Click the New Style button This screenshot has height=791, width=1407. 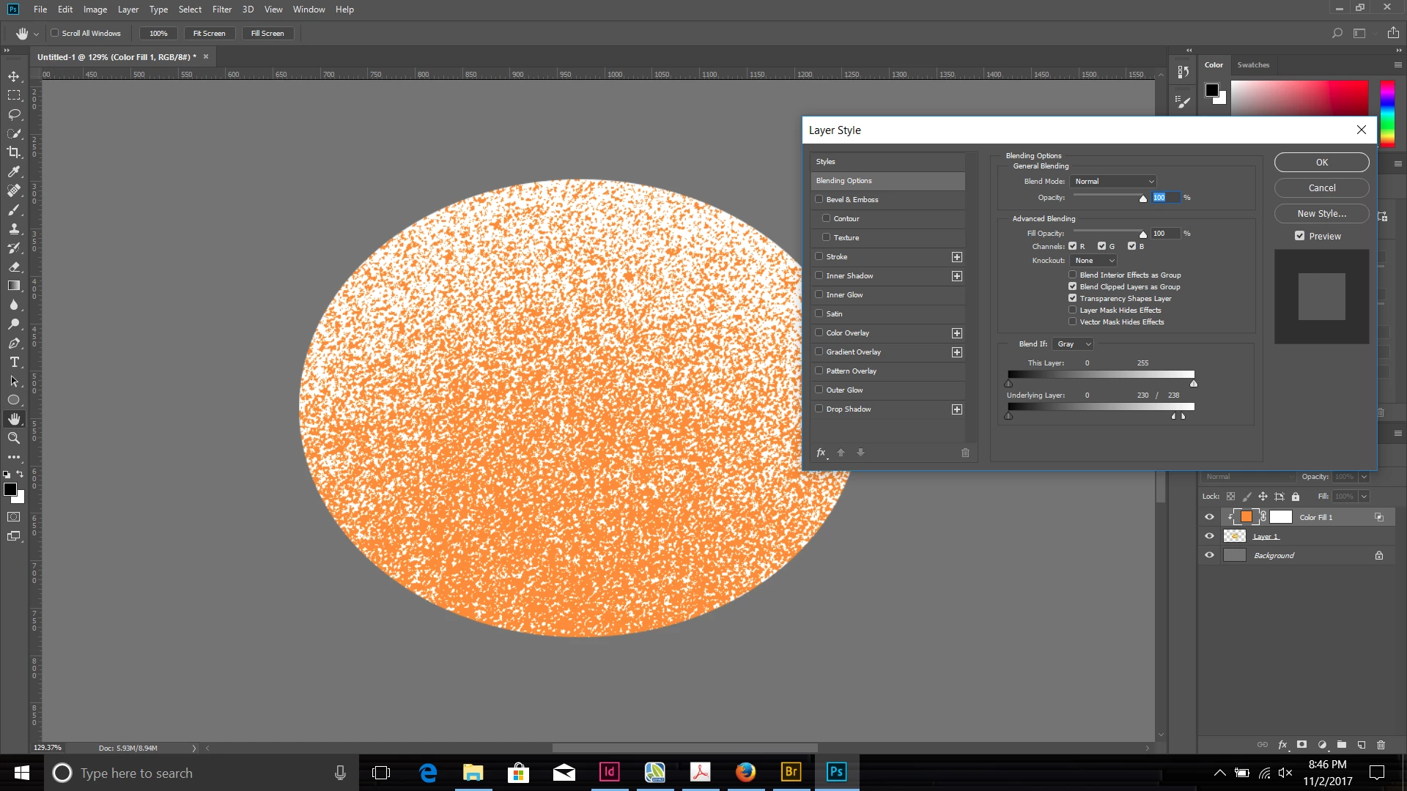(1321, 213)
